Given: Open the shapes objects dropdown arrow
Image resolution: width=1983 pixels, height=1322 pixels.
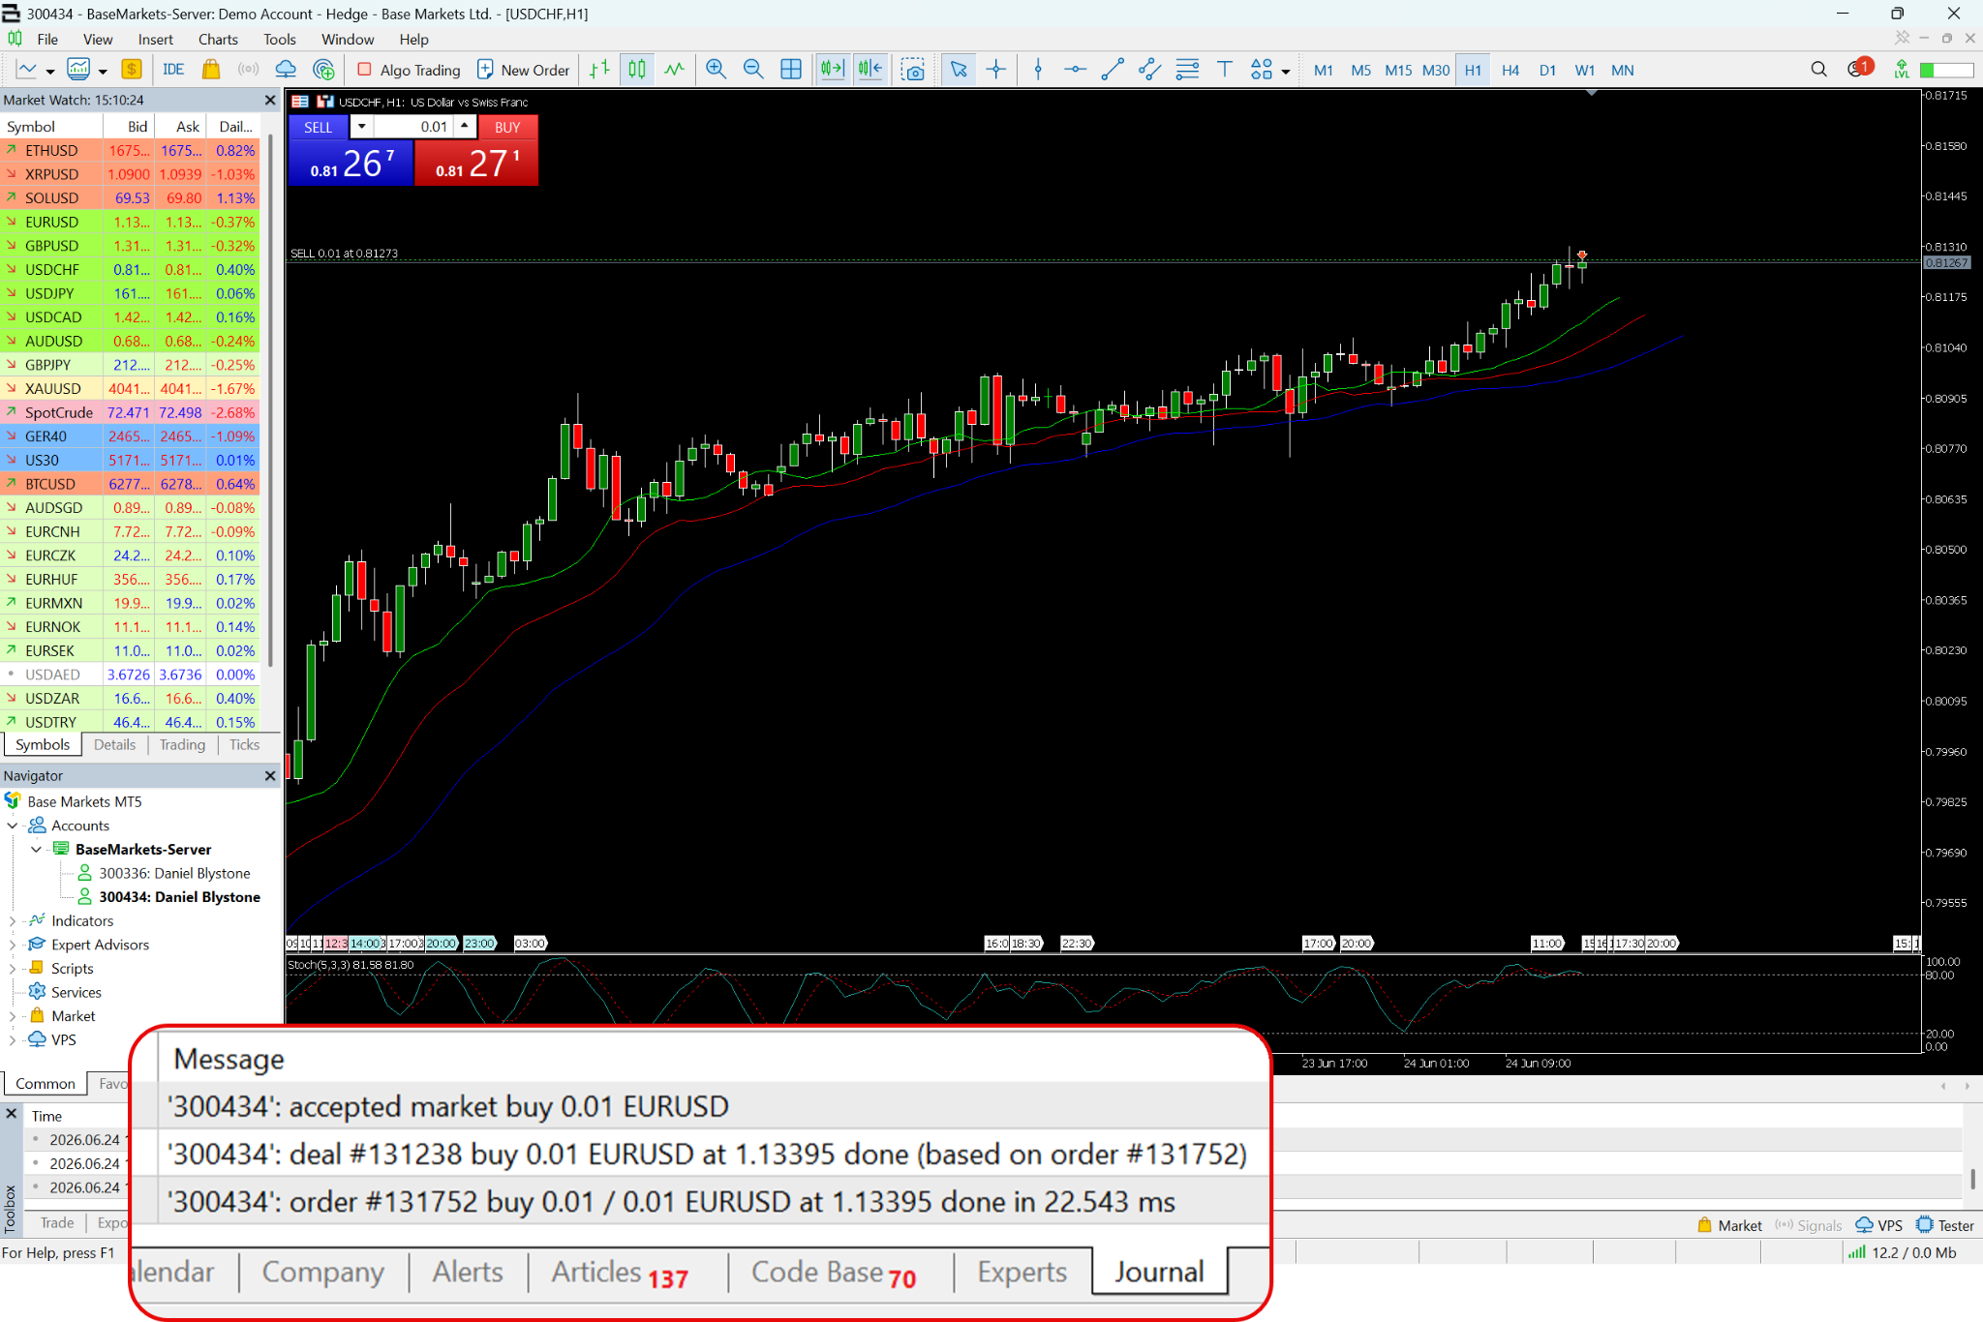Looking at the screenshot, I should (x=1286, y=71).
